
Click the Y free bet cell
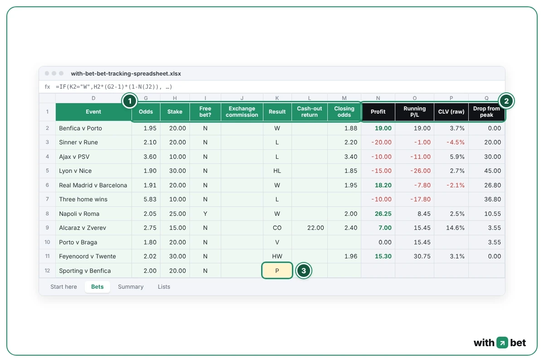coord(205,214)
